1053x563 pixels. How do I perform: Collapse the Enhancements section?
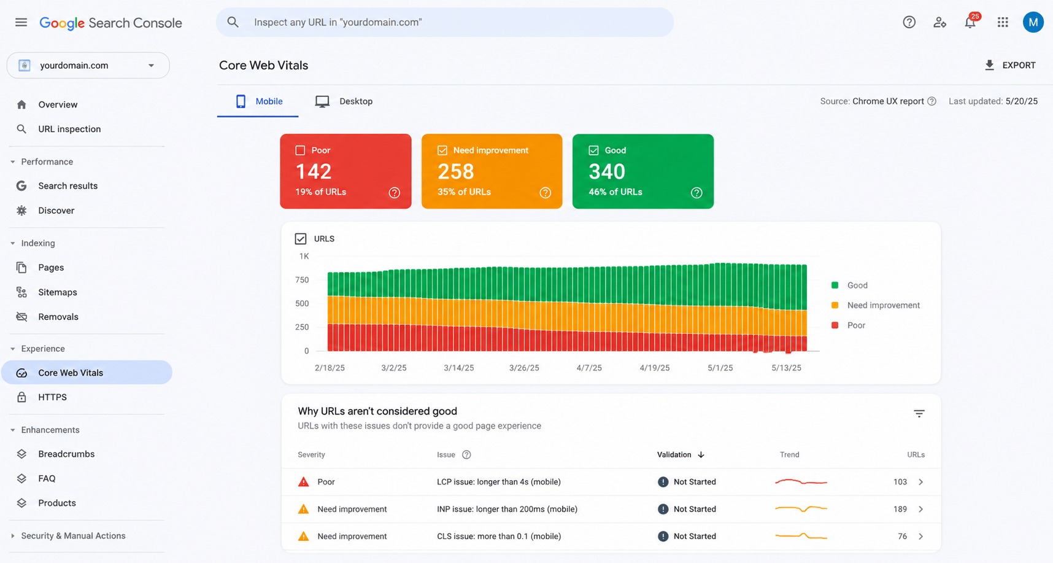pyautogui.click(x=13, y=430)
